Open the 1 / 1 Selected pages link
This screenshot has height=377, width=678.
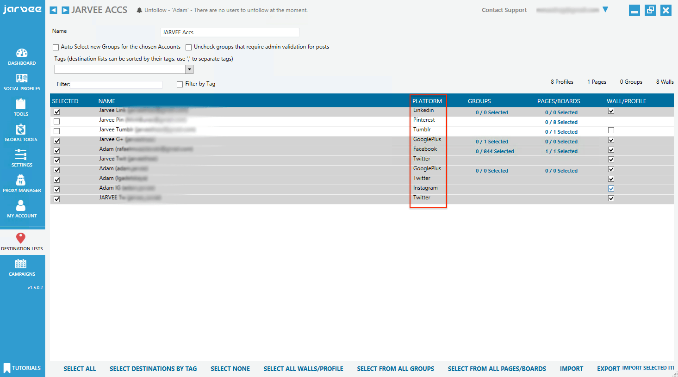click(561, 151)
